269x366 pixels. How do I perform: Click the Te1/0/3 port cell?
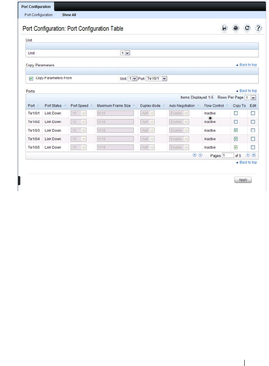pos(34,130)
